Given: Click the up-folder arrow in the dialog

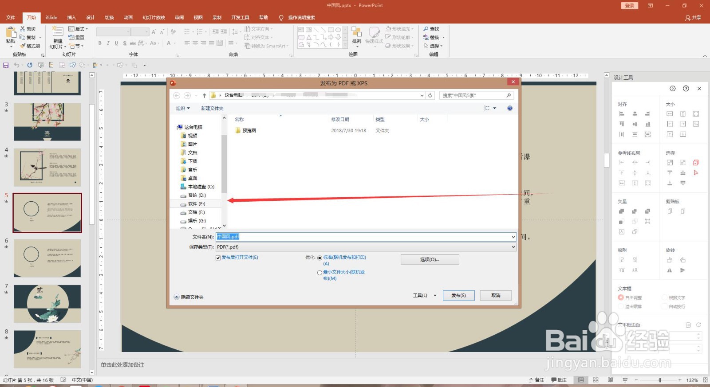Looking at the screenshot, I should [204, 95].
